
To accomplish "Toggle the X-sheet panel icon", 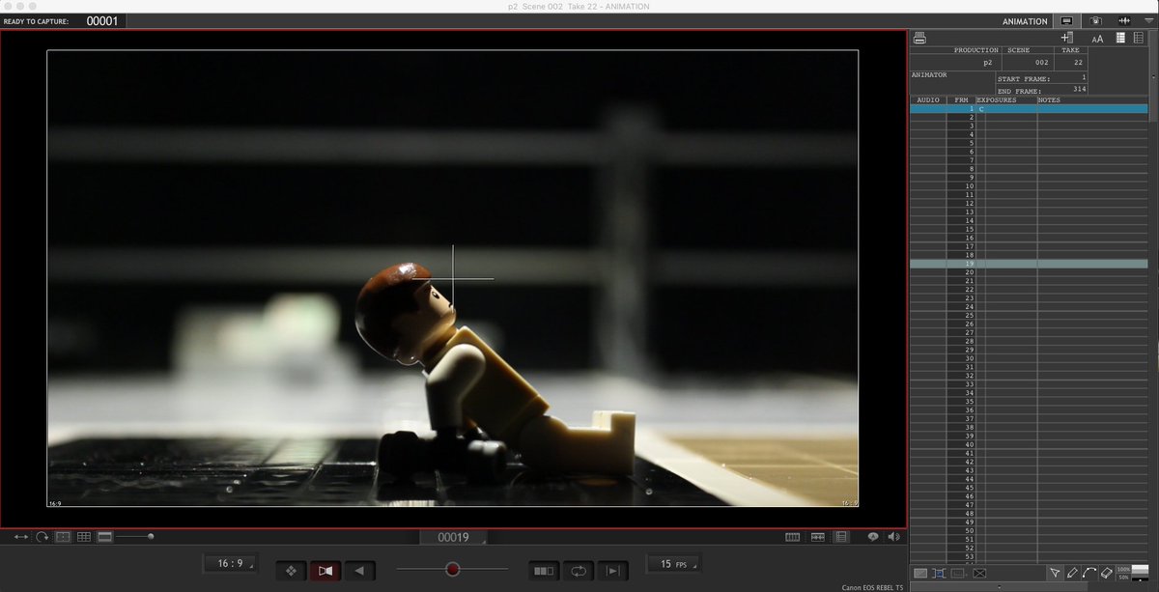I will [x=841, y=537].
